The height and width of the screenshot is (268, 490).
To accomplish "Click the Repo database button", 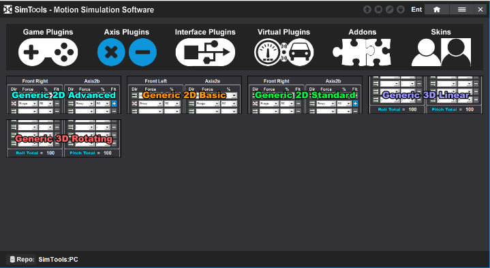I will (x=21, y=260).
